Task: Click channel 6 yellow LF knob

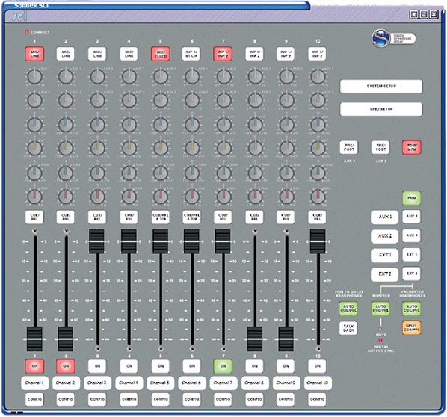Action: pyautogui.click(x=192, y=148)
